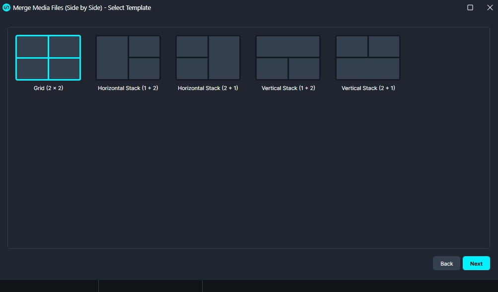Pick the Horizontal Stack (2 + 1) layout thumbnail
Viewport: 498px width, 292px height.
coord(208,58)
